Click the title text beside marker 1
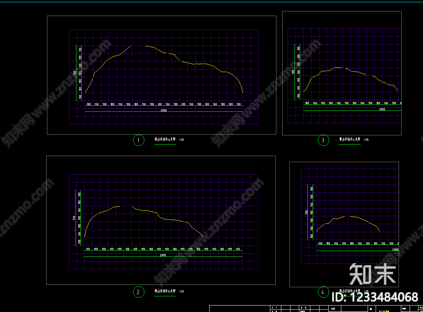The image size is (423, 312). click(165, 139)
